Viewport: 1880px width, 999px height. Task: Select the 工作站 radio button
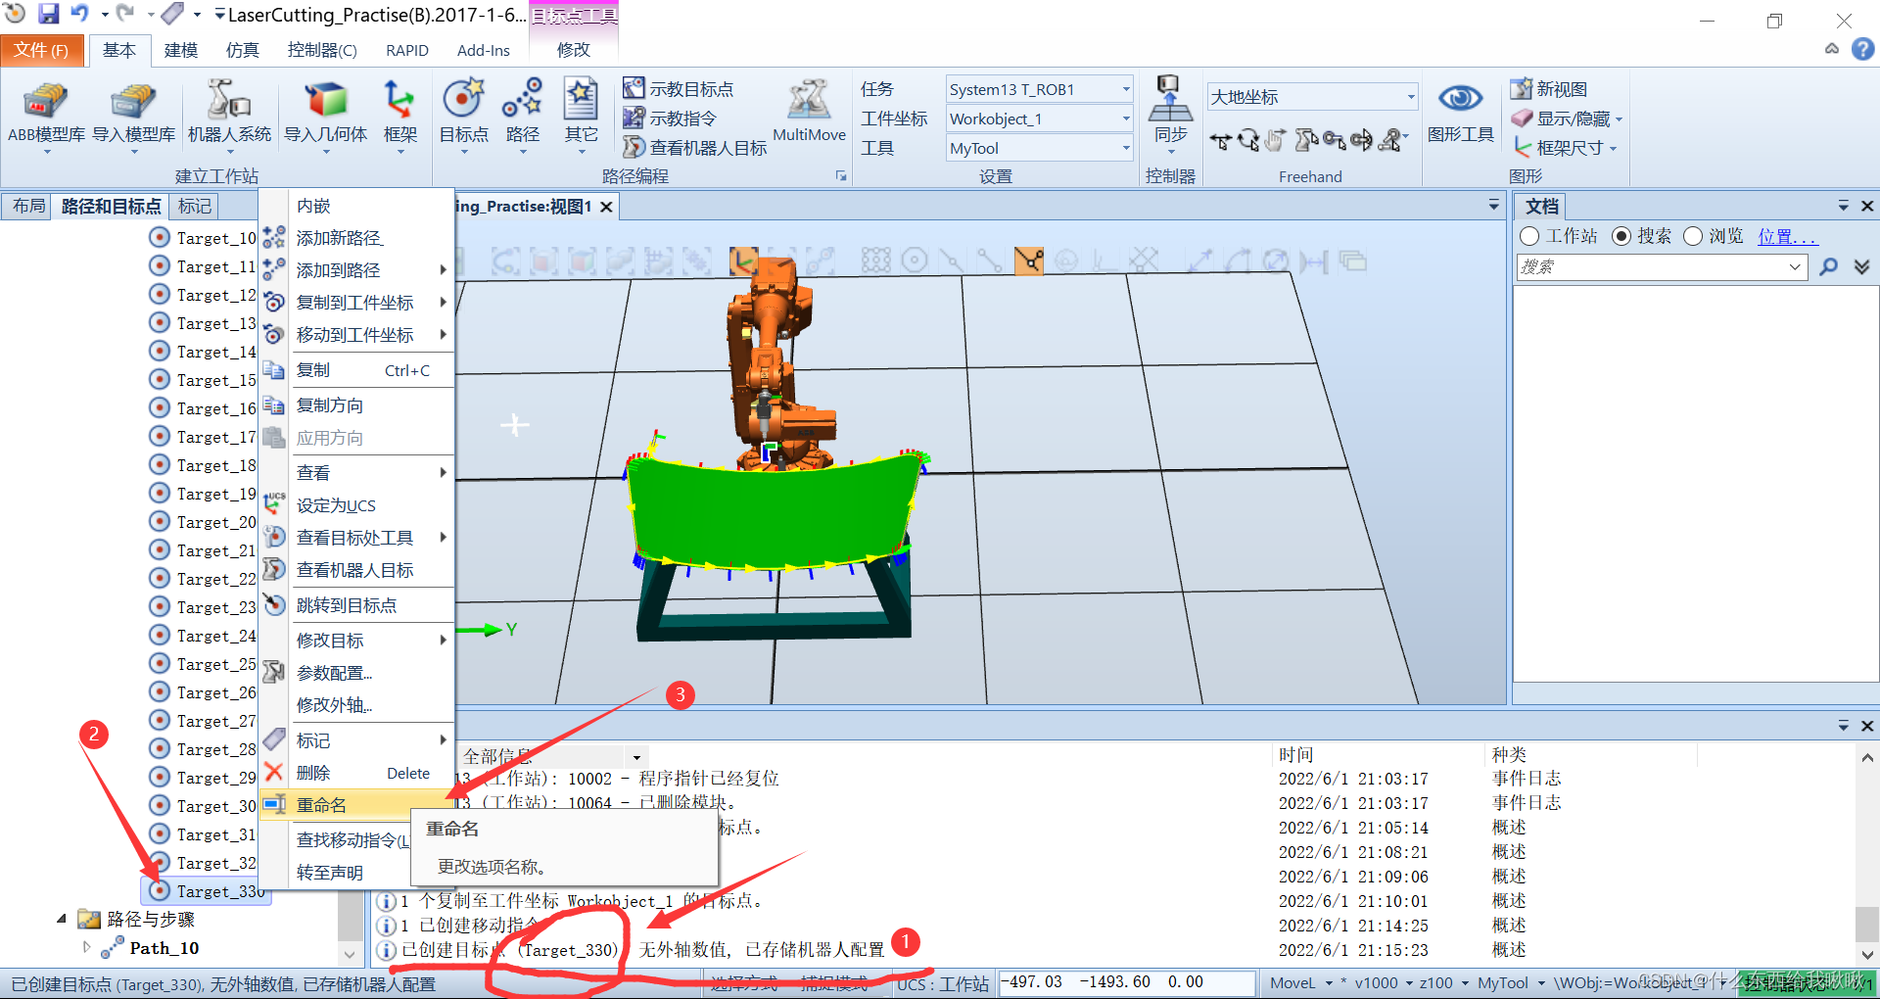1529,236
